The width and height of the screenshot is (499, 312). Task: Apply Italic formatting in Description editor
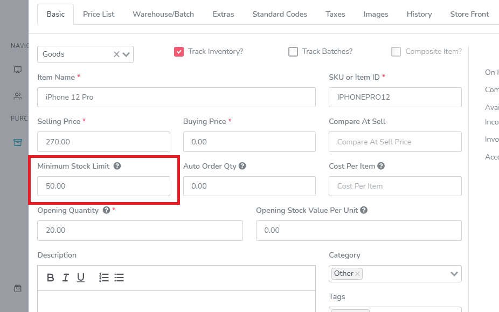(66, 278)
